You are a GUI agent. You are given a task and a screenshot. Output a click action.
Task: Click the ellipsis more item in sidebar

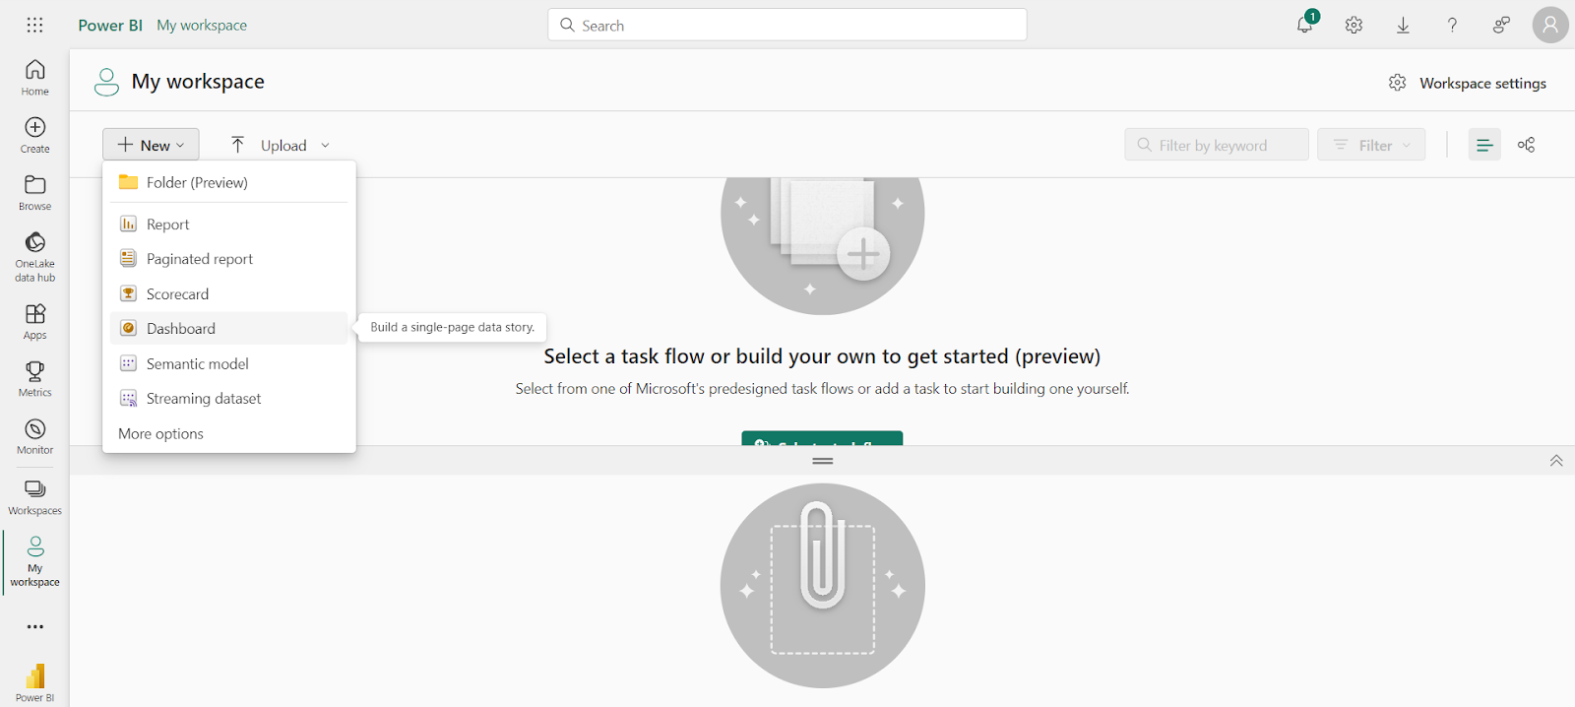pos(34,626)
